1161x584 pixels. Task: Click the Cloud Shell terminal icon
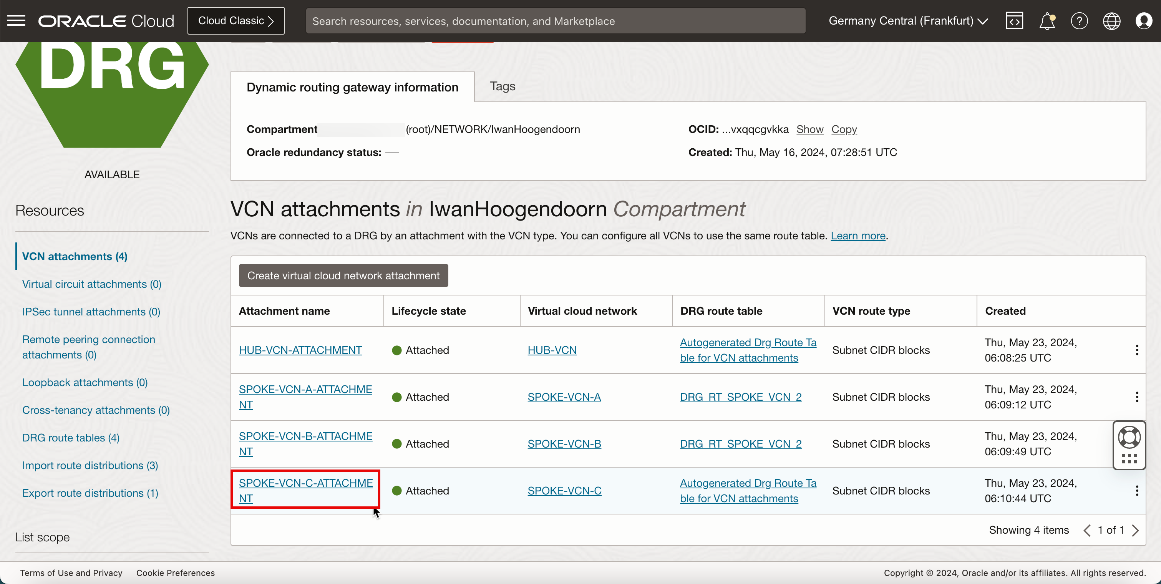click(1014, 20)
